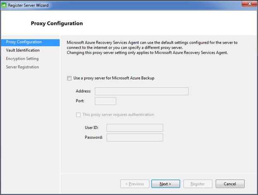Click the Port input field
The width and height of the screenshot is (258, 195).
[105, 101]
